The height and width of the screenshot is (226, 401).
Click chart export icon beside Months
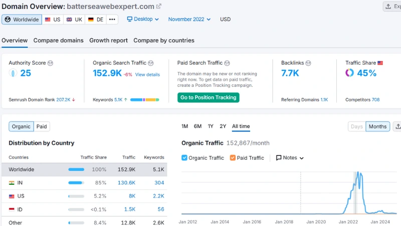pyautogui.click(x=398, y=127)
